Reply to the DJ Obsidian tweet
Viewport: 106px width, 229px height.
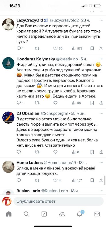[19, 152]
